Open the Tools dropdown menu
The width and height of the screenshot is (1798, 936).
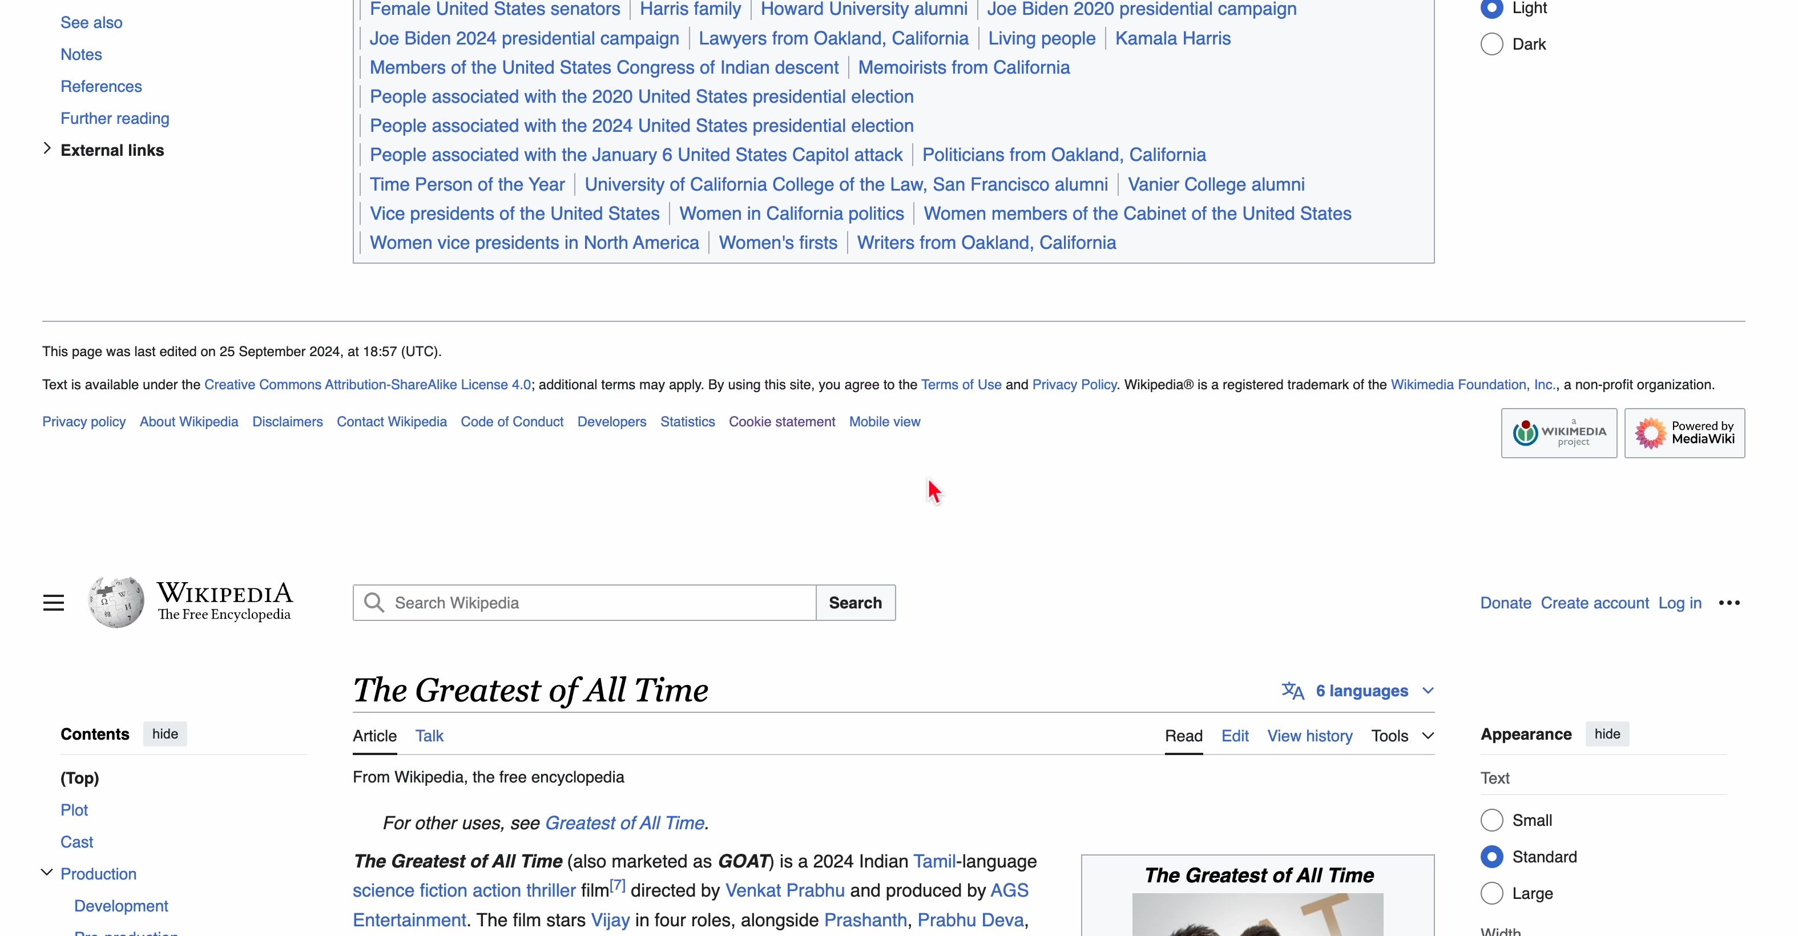[1401, 736]
